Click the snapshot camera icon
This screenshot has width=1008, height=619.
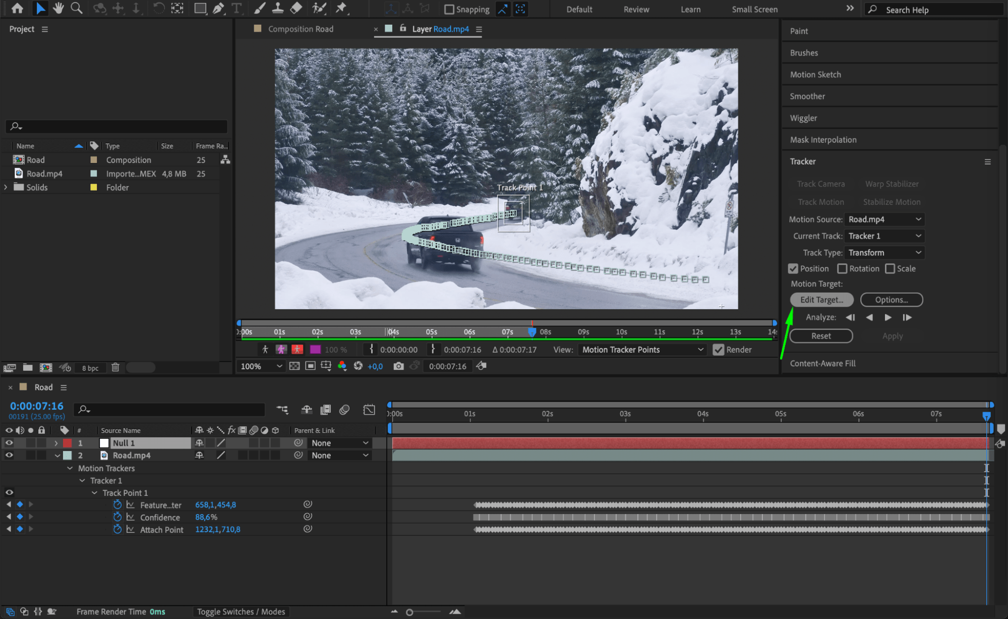pyautogui.click(x=398, y=366)
